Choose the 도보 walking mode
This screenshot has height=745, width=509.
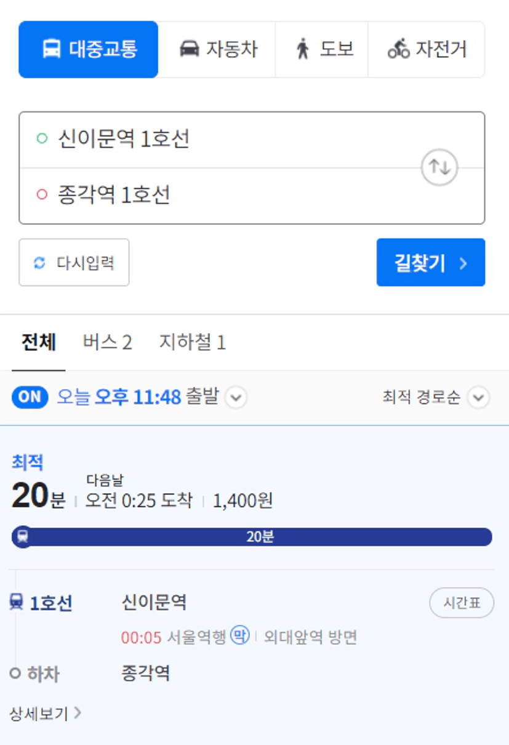click(322, 49)
